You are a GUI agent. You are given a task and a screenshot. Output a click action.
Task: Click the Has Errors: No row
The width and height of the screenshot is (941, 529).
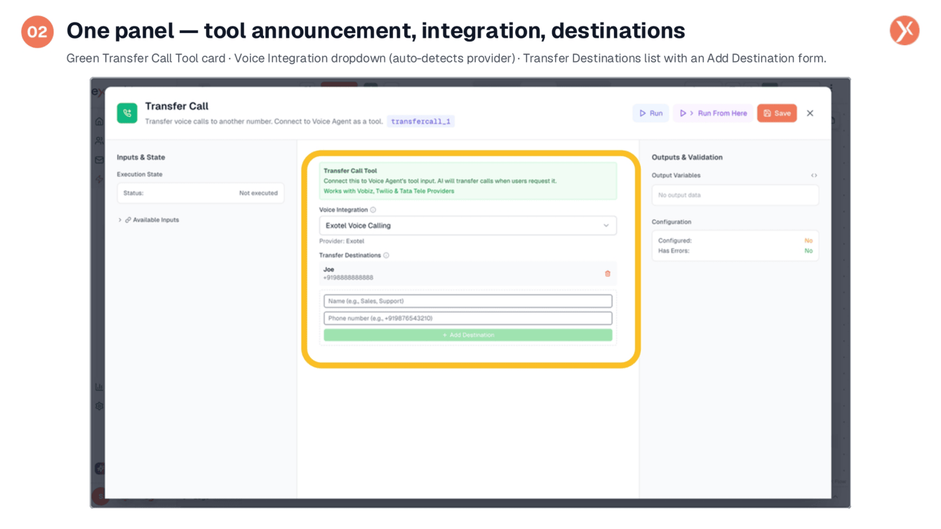coord(735,251)
